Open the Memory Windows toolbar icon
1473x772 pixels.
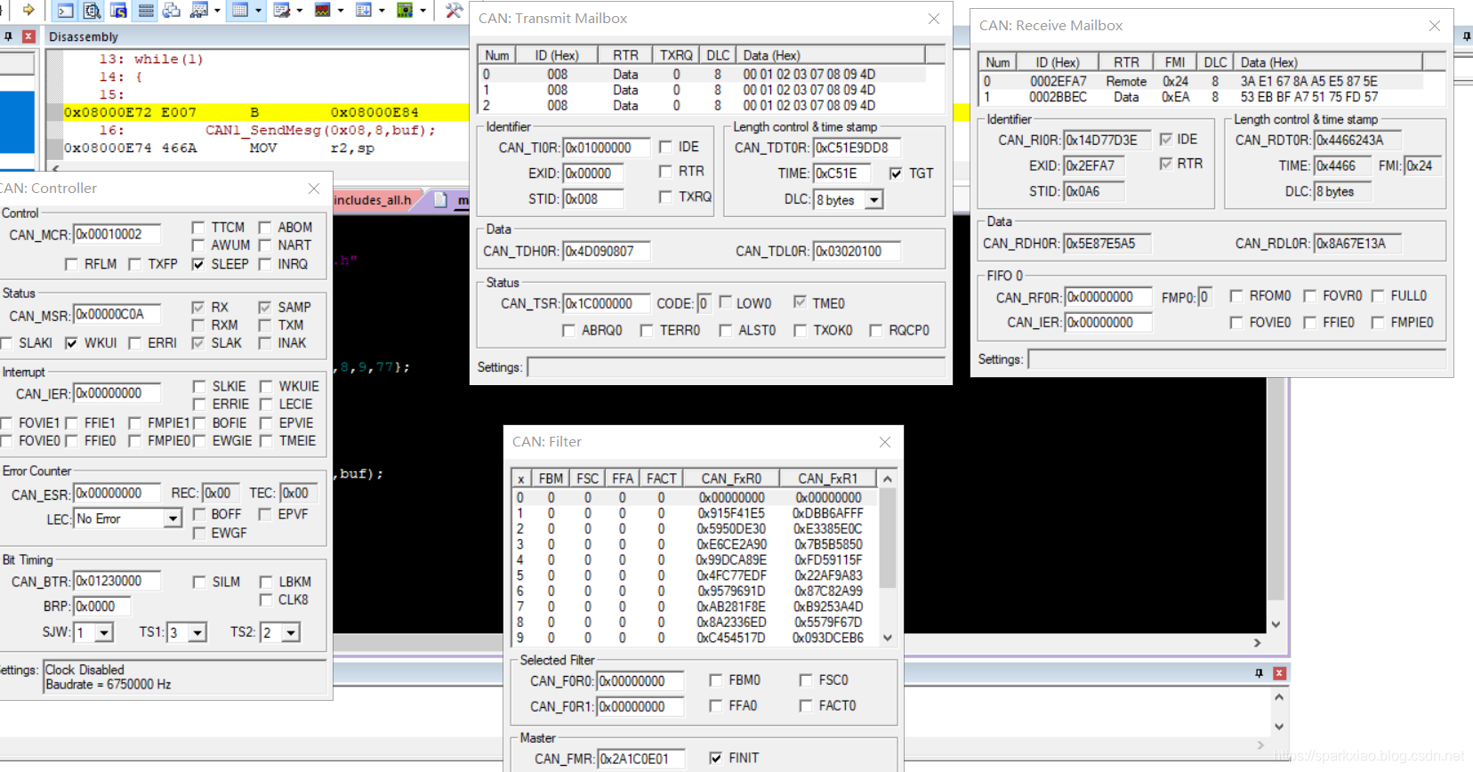[239, 10]
